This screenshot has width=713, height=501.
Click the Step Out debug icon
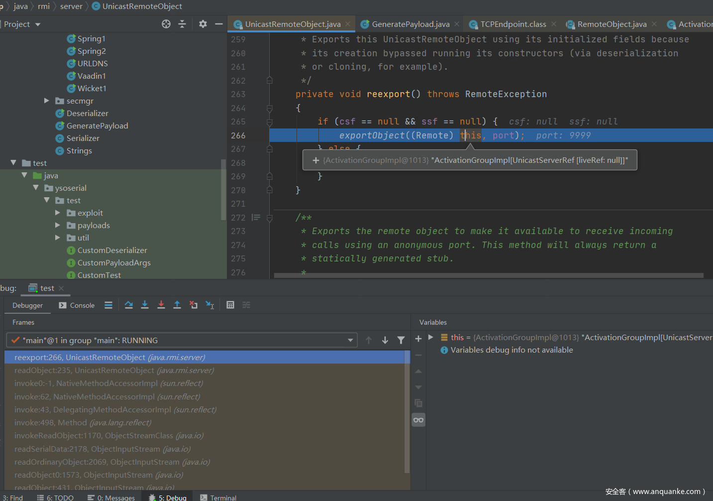[x=177, y=305]
